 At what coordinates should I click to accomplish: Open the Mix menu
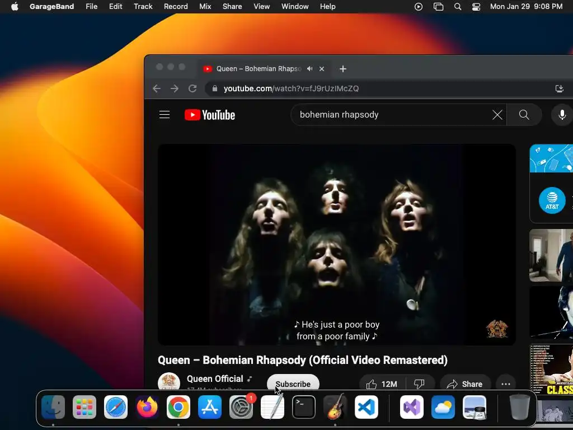coord(205,6)
